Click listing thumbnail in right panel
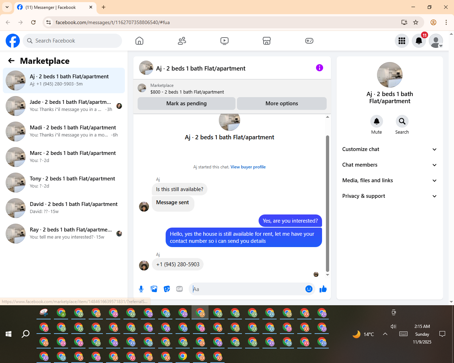The width and height of the screenshot is (454, 363). (x=390, y=75)
